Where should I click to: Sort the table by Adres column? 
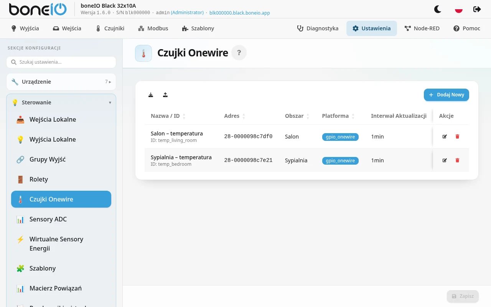tap(244, 116)
